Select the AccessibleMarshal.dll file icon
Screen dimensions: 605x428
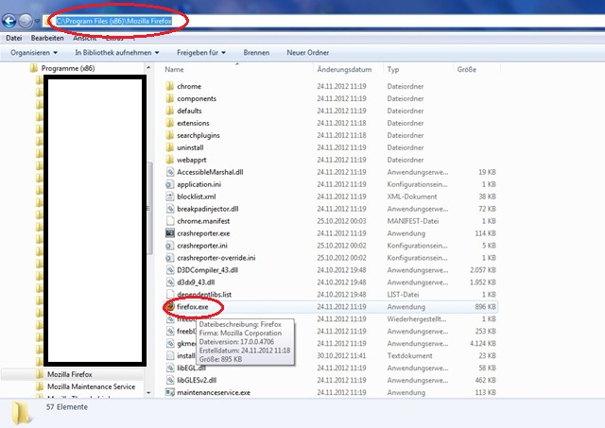click(170, 172)
